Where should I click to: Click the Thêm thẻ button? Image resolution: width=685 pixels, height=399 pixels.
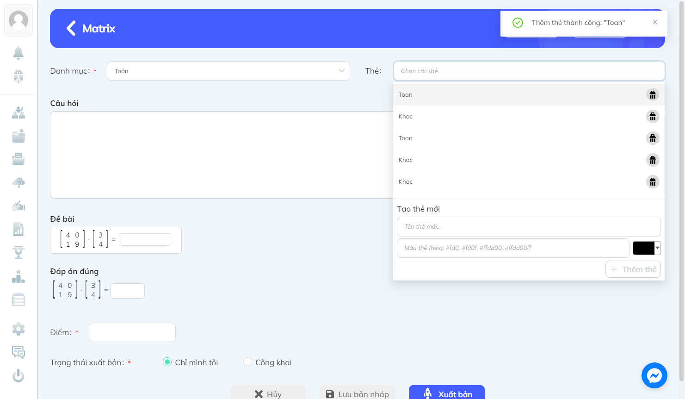pyautogui.click(x=633, y=269)
